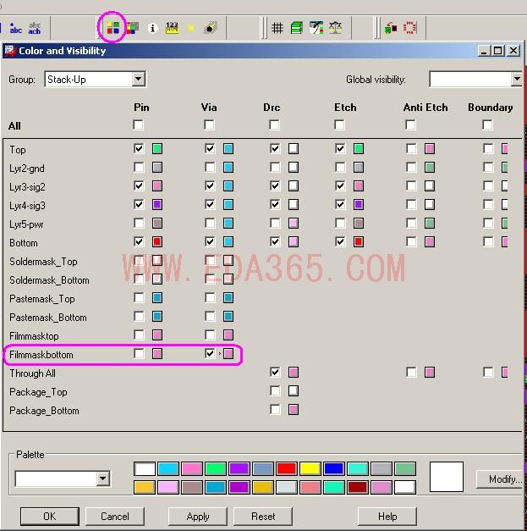Select the Lyr5-pwr row label
The width and height of the screenshot is (527, 531).
(26, 224)
